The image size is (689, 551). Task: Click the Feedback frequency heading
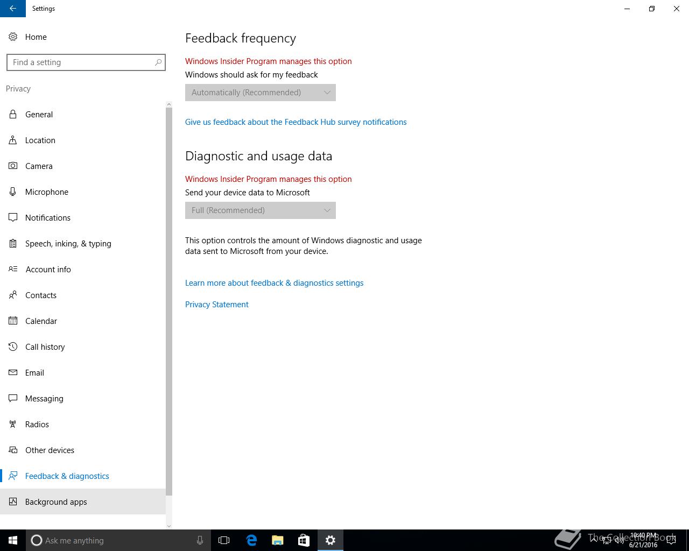pyautogui.click(x=241, y=38)
